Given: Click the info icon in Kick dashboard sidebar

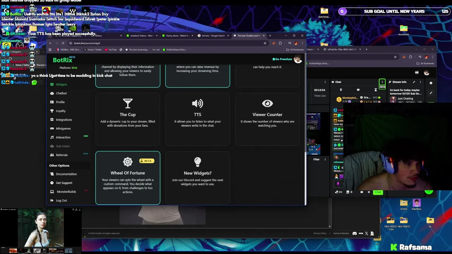Looking at the screenshot, I should 431,83.
